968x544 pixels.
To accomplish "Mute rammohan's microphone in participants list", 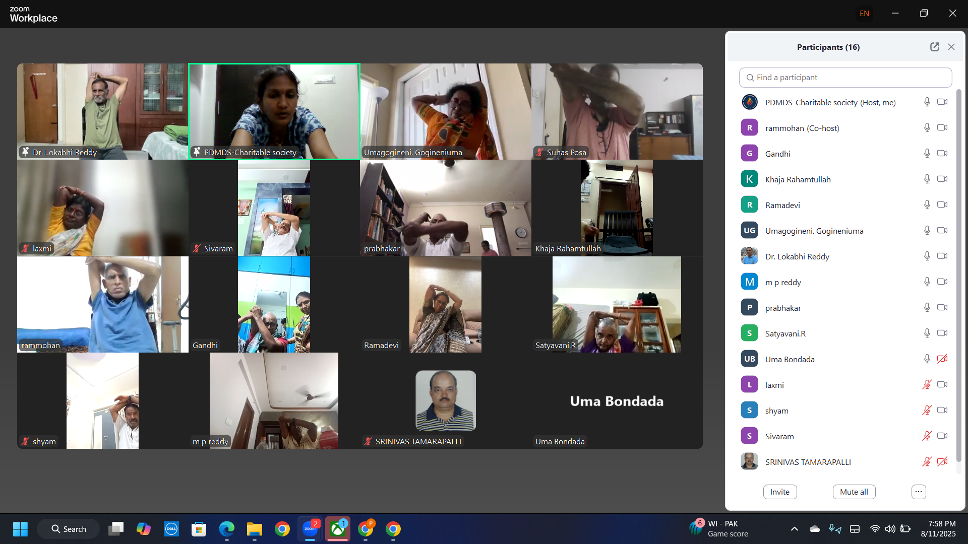I will 927,128.
